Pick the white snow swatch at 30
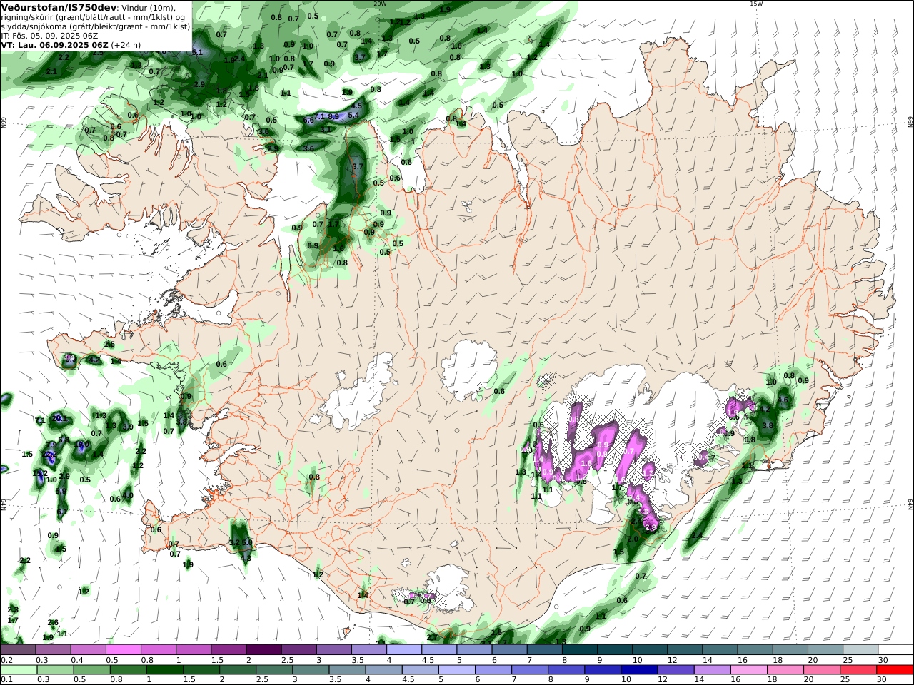The width and height of the screenshot is (914, 685). [895, 650]
